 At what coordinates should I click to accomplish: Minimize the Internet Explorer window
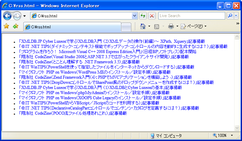coord(220,6)
